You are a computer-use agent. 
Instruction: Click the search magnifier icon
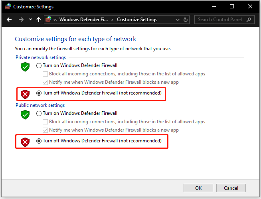[249, 20]
